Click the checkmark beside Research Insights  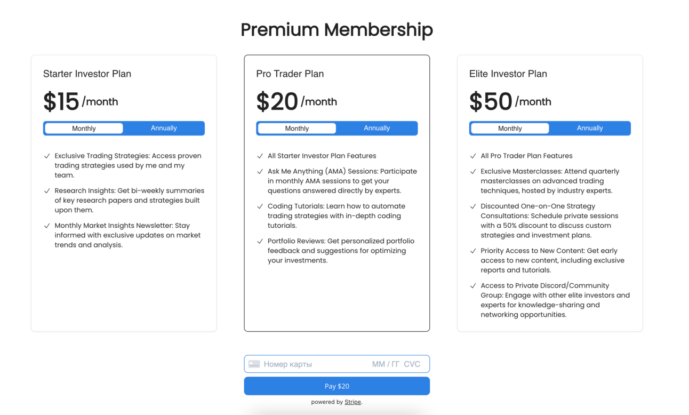pyautogui.click(x=47, y=191)
